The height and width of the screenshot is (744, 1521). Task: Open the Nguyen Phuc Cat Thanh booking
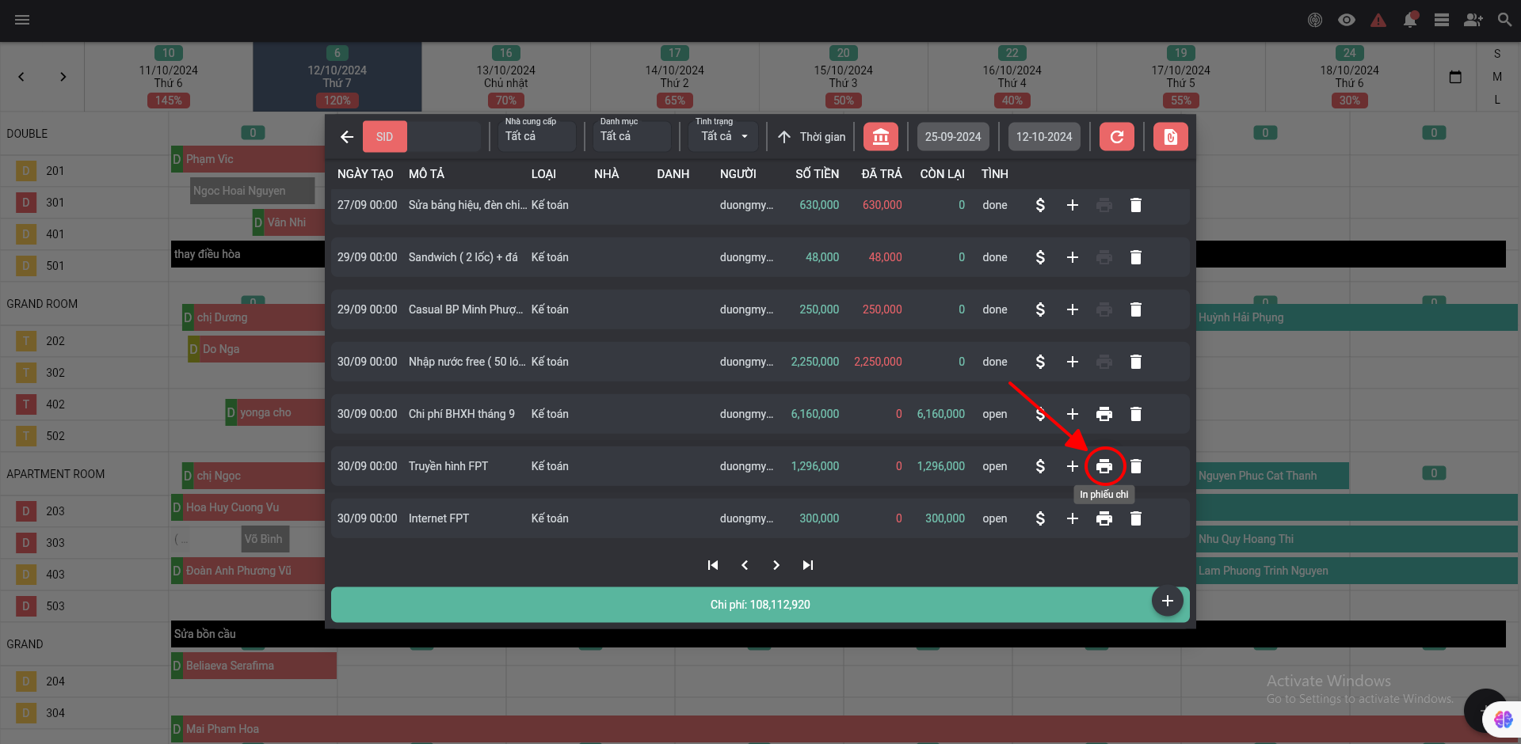point(1272,476)
